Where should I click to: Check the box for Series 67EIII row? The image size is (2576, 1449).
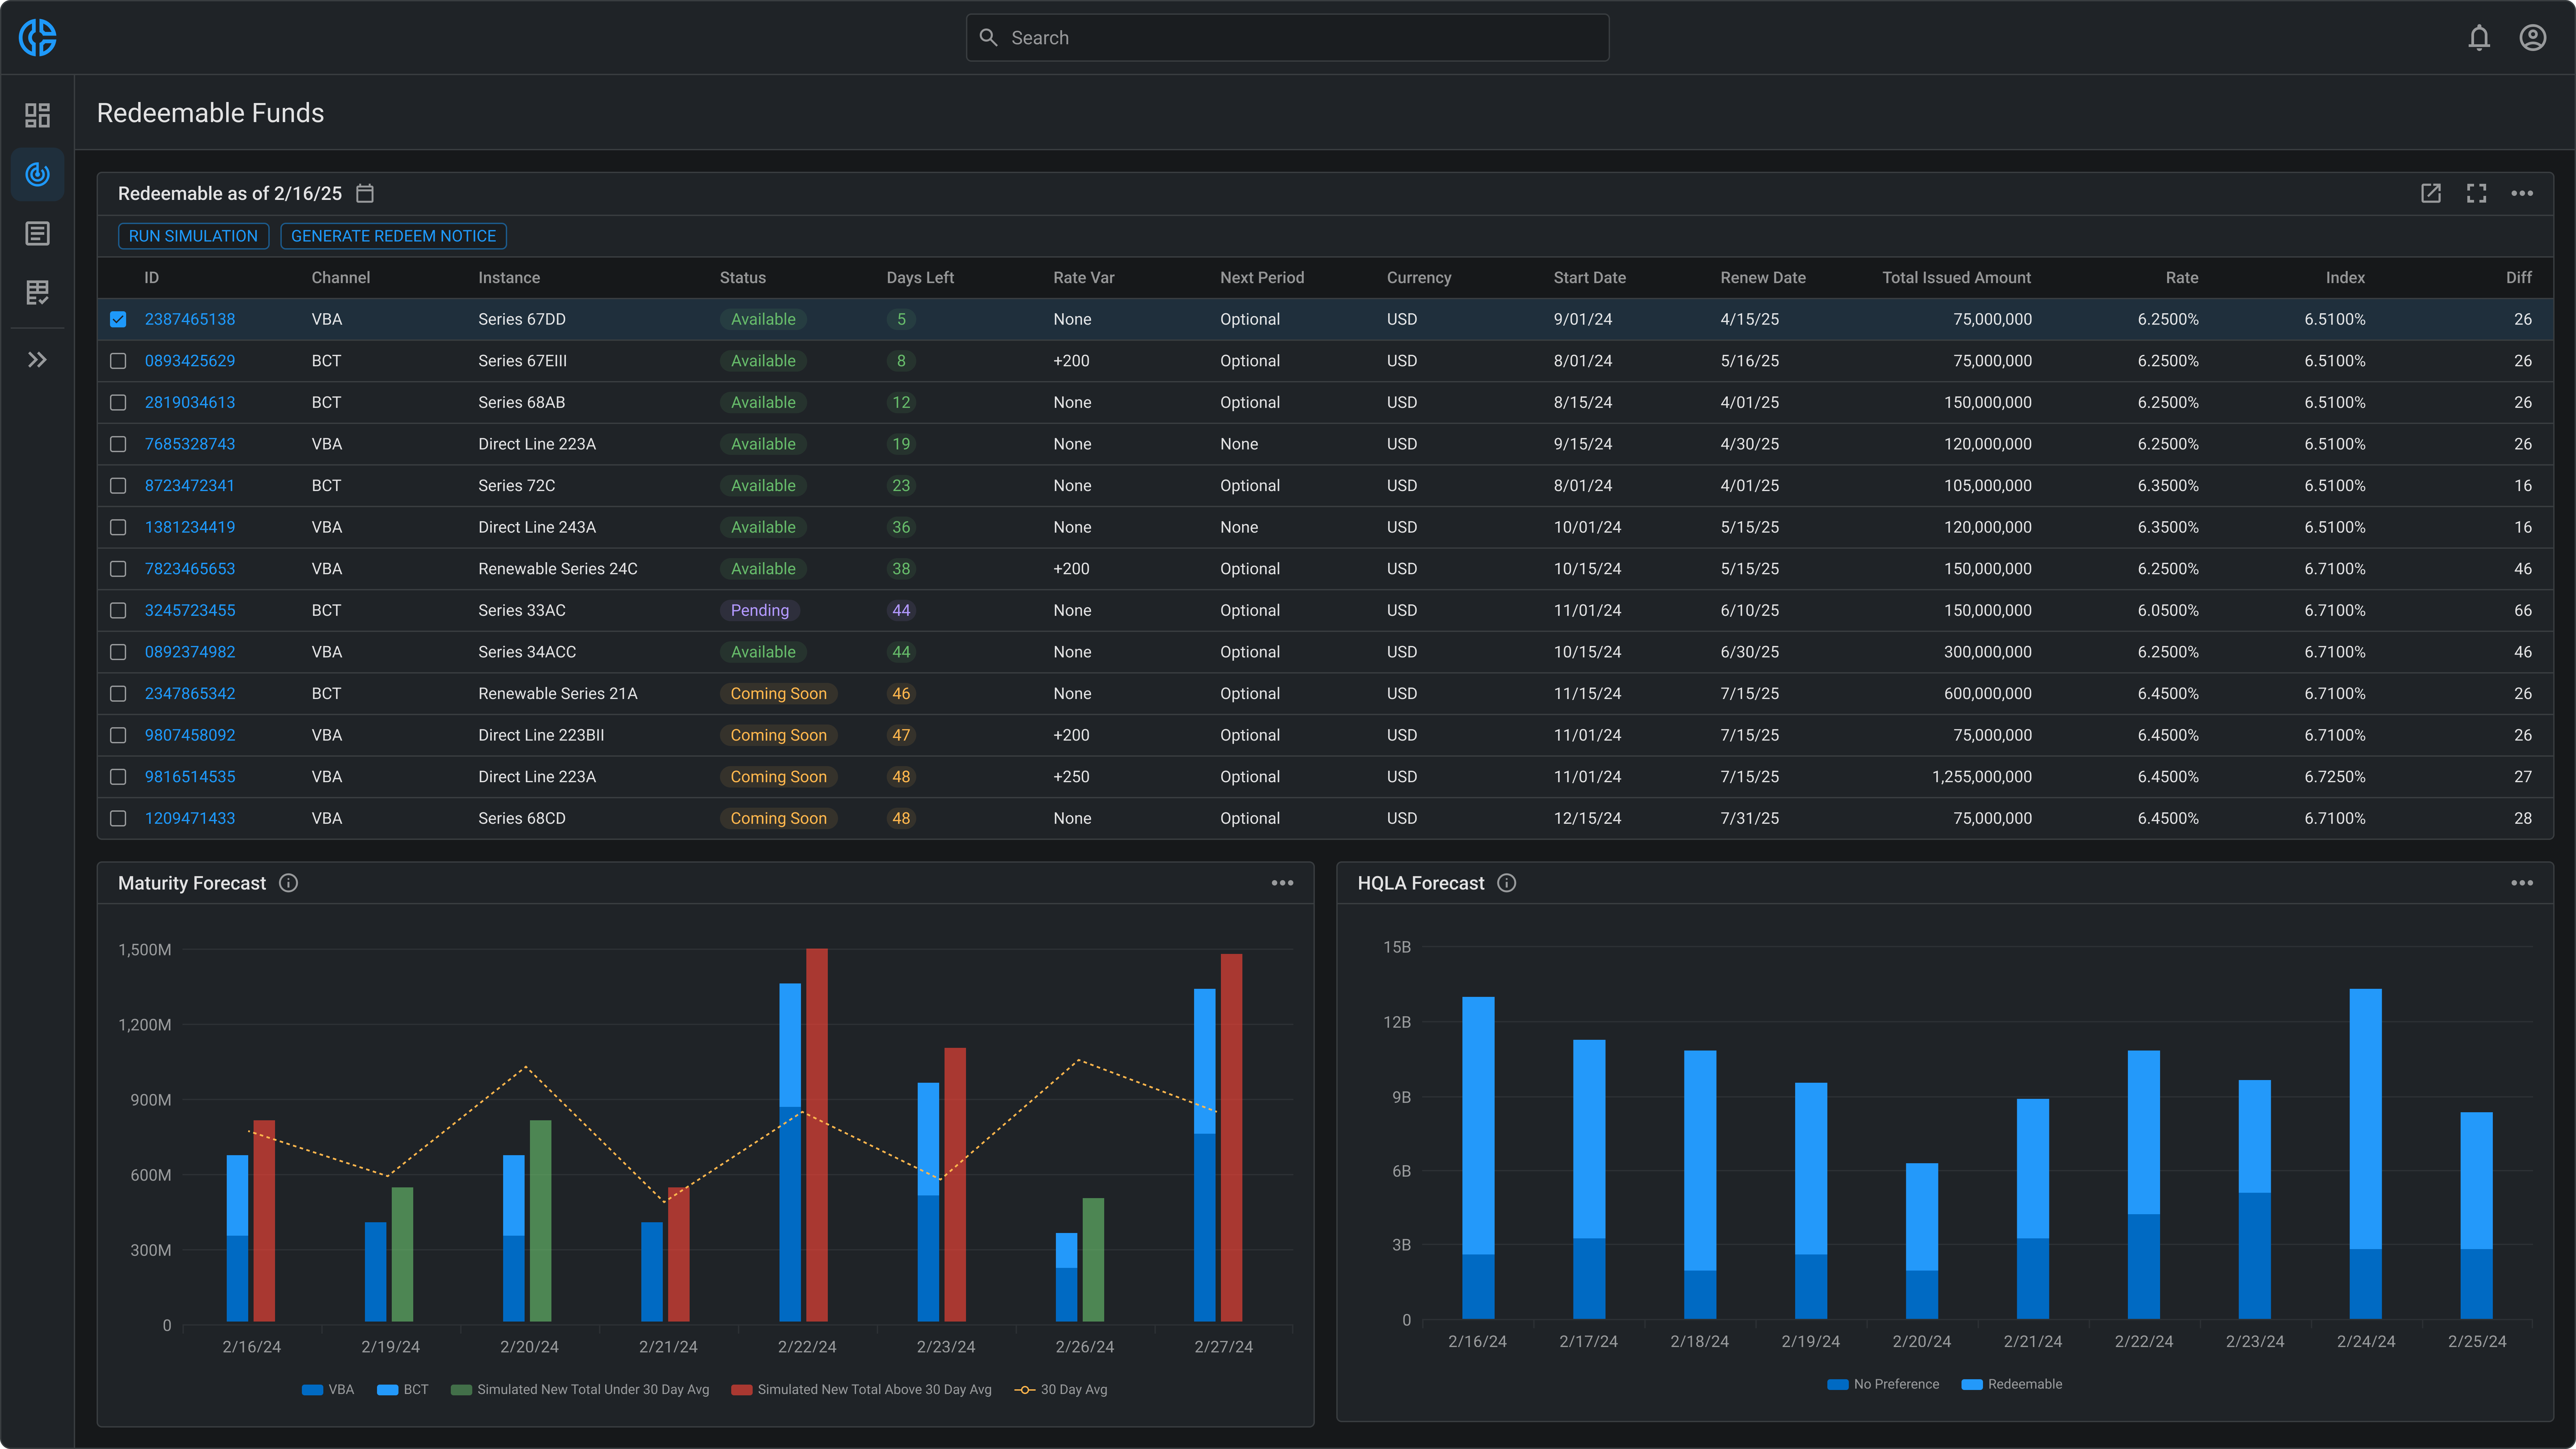[x=118, y=361]
